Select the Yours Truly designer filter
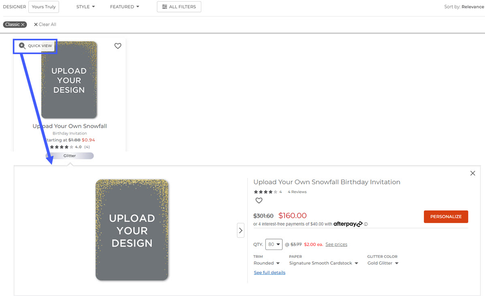This screenshot has width=485, height=296. point(43,6)
